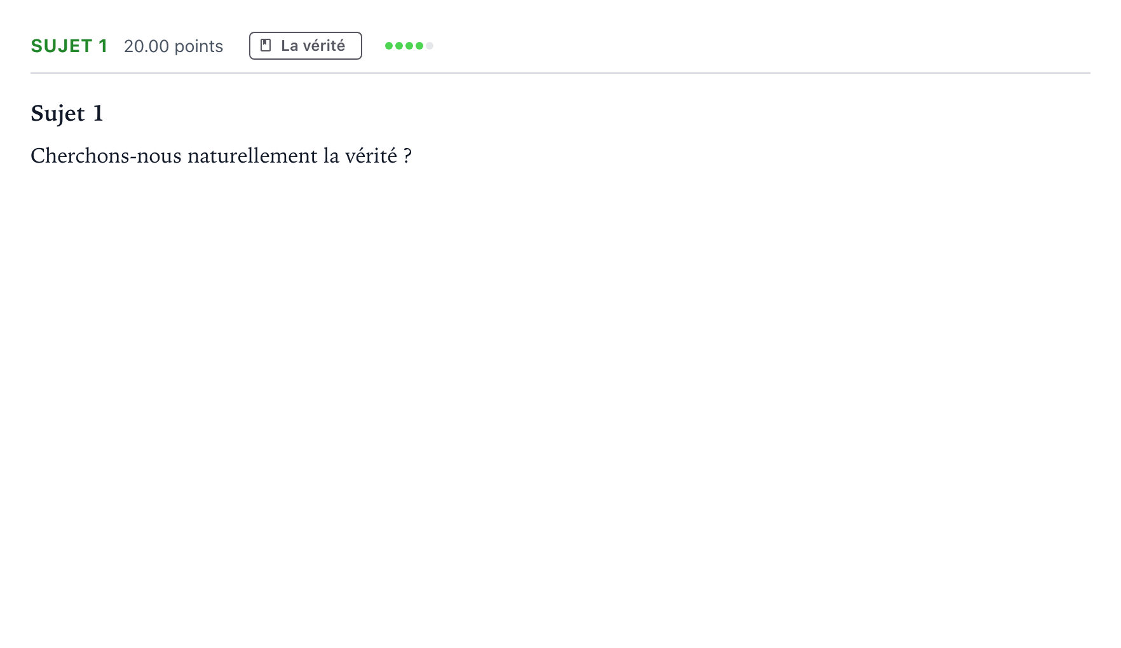Click the green SUJET 1 label
The image size is (1121, 648).
click(x=69, y=46)
